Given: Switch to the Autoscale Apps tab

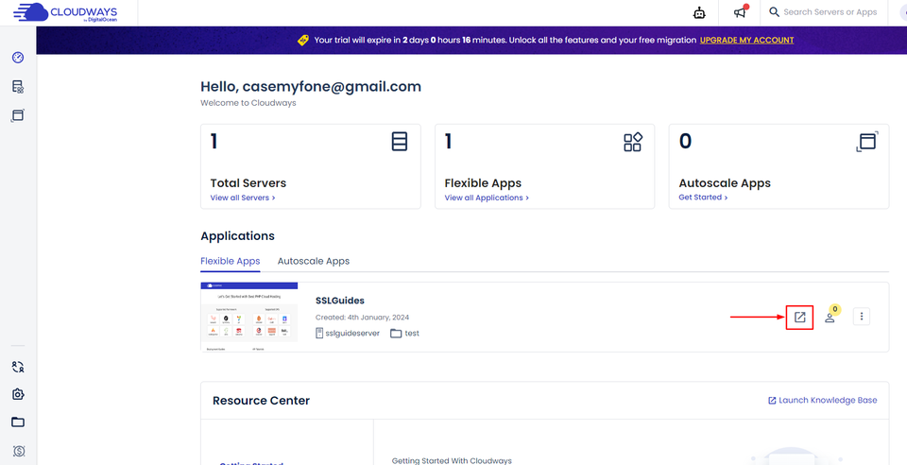Looking at the screenshot, I should pos(313,261).
